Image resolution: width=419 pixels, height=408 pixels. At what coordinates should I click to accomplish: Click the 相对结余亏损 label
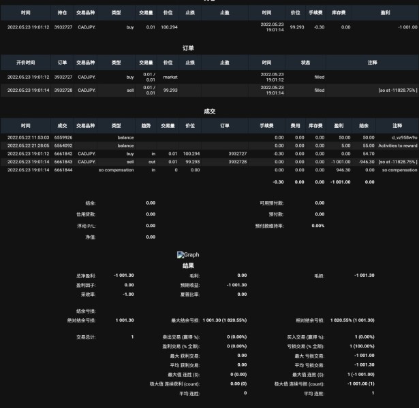coord(310,320)
